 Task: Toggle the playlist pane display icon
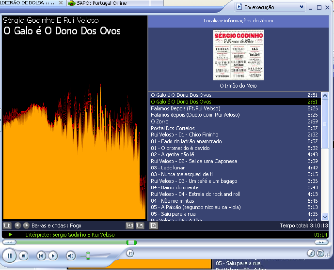tap(153, 225)
